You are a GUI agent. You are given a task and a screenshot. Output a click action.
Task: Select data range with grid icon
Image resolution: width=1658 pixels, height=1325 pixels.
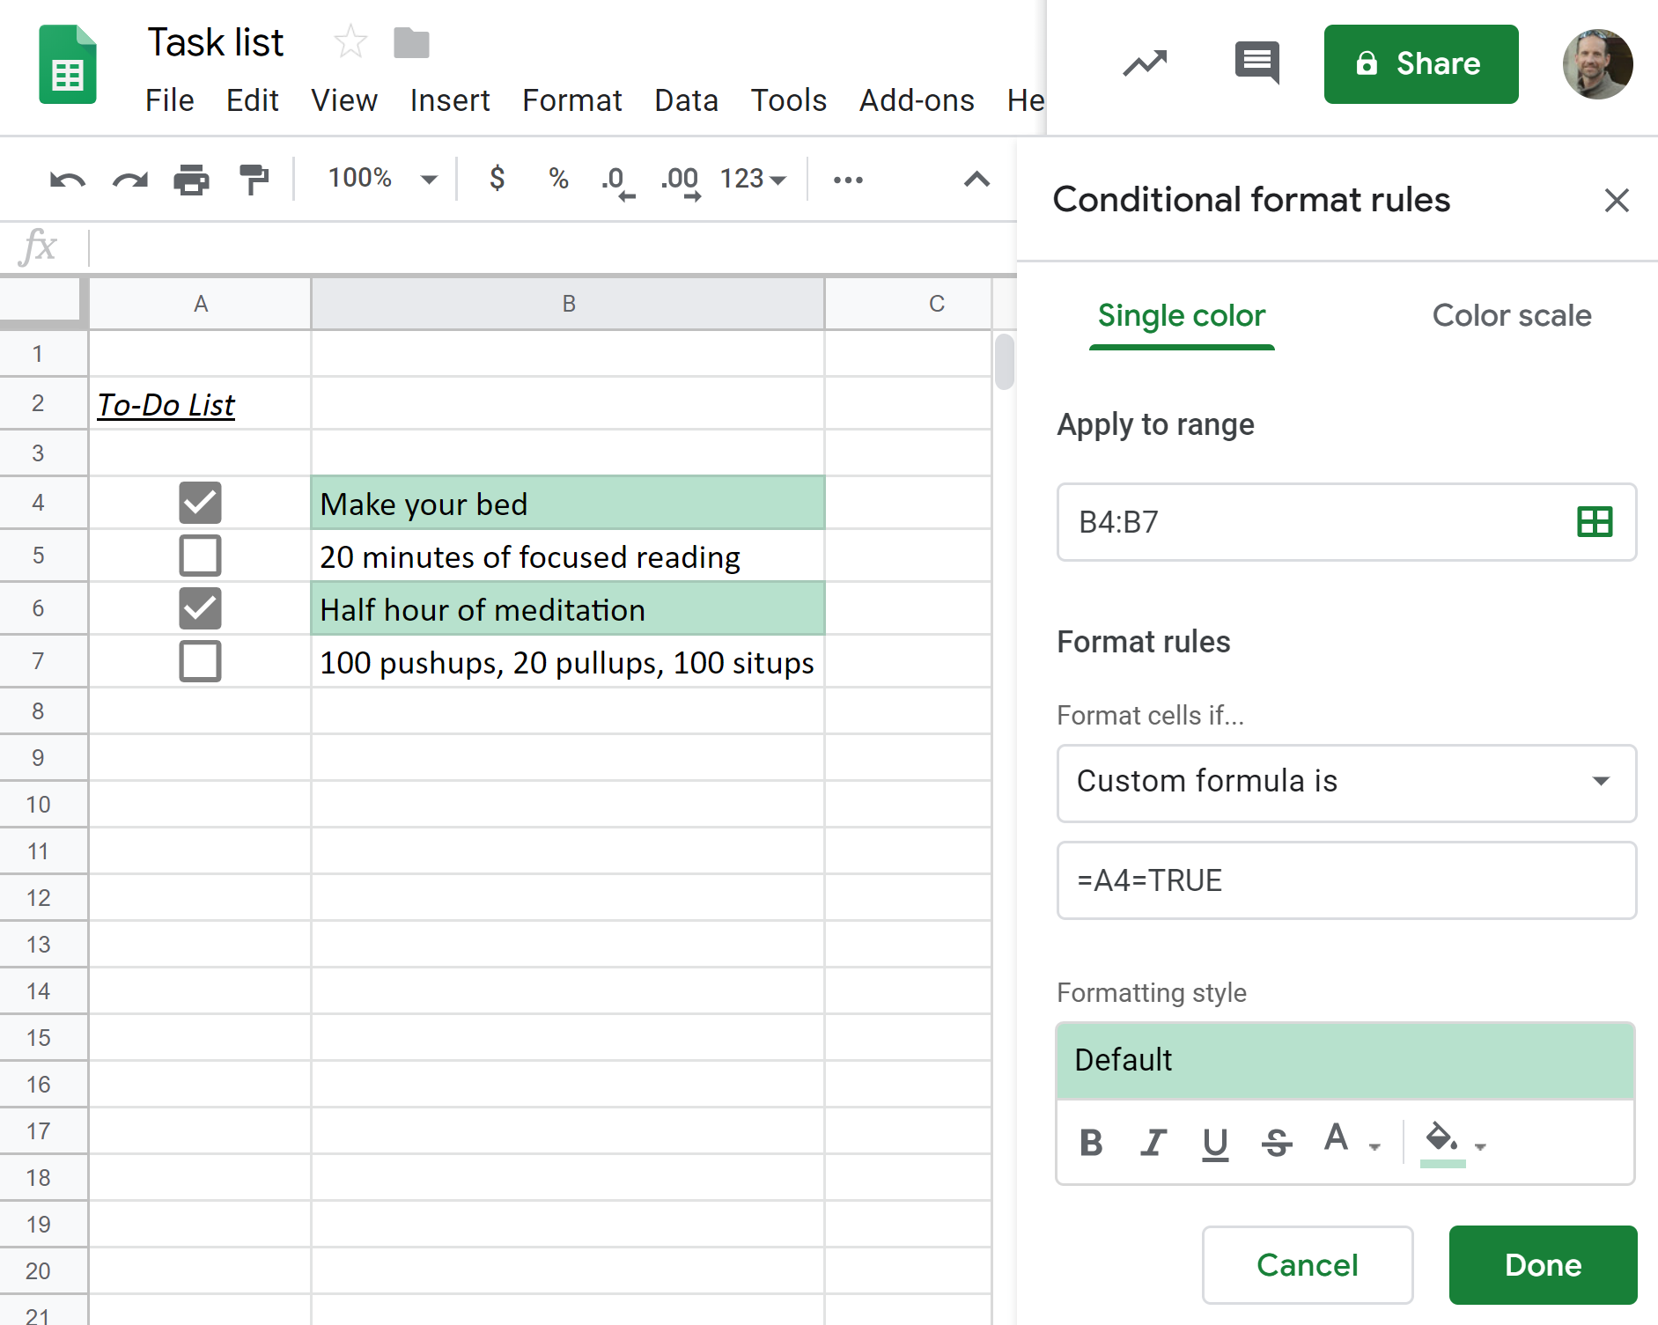coord(1595,522)
